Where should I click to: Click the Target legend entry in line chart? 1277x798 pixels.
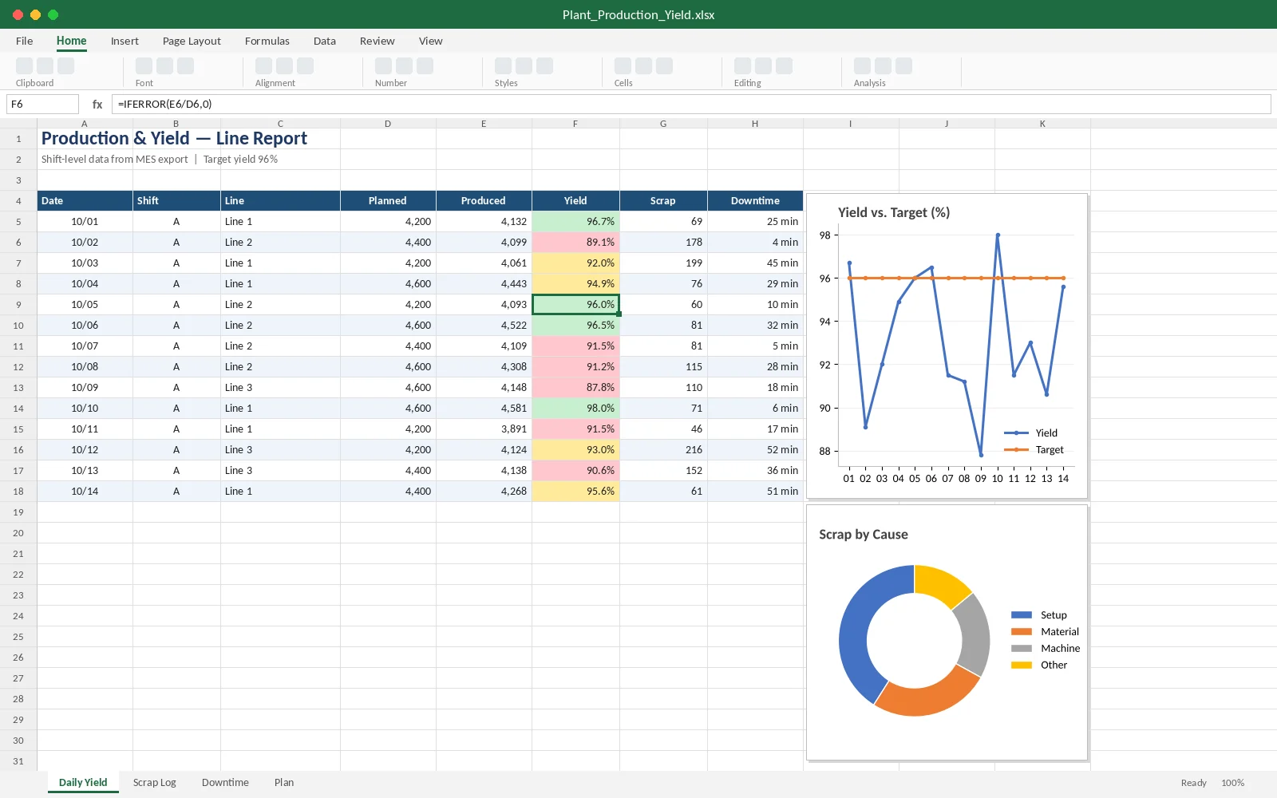pos(1034,450)
